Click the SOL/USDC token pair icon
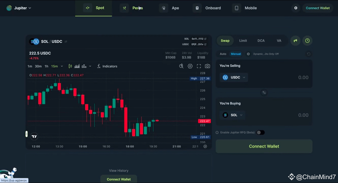The image size is (338, 183). click(x=34, y=42)
